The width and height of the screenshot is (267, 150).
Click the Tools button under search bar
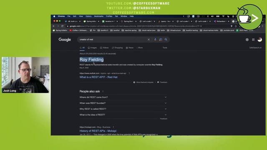(x=165, y=48)
